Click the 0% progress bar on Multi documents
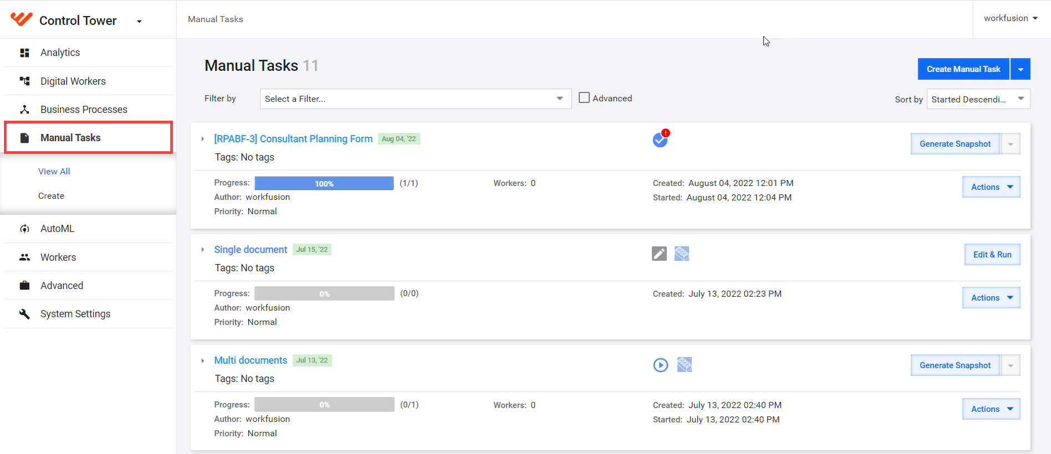Image resolution: width=1051 pixels, height=454 pixels. tap(324, 405)
